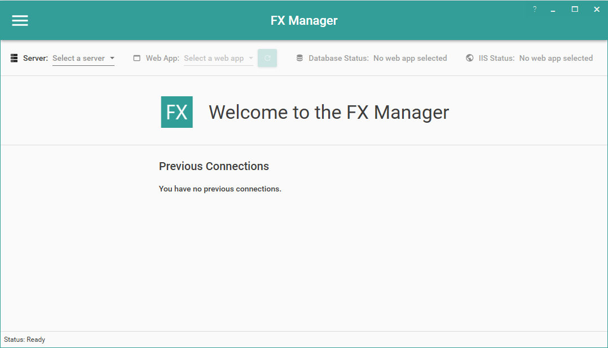Click the IIS Status globe icon
Viewport: 608px width, 348px height.
pos(469,57)
